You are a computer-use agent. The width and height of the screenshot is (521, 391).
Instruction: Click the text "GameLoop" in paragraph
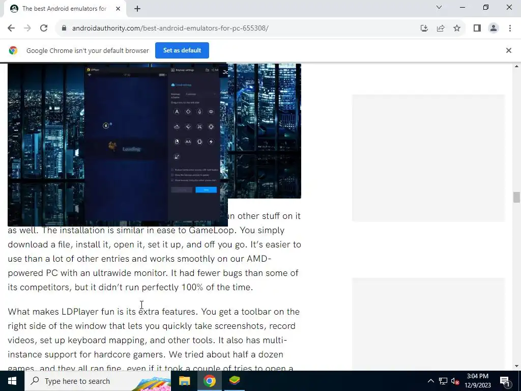(211, 230)
